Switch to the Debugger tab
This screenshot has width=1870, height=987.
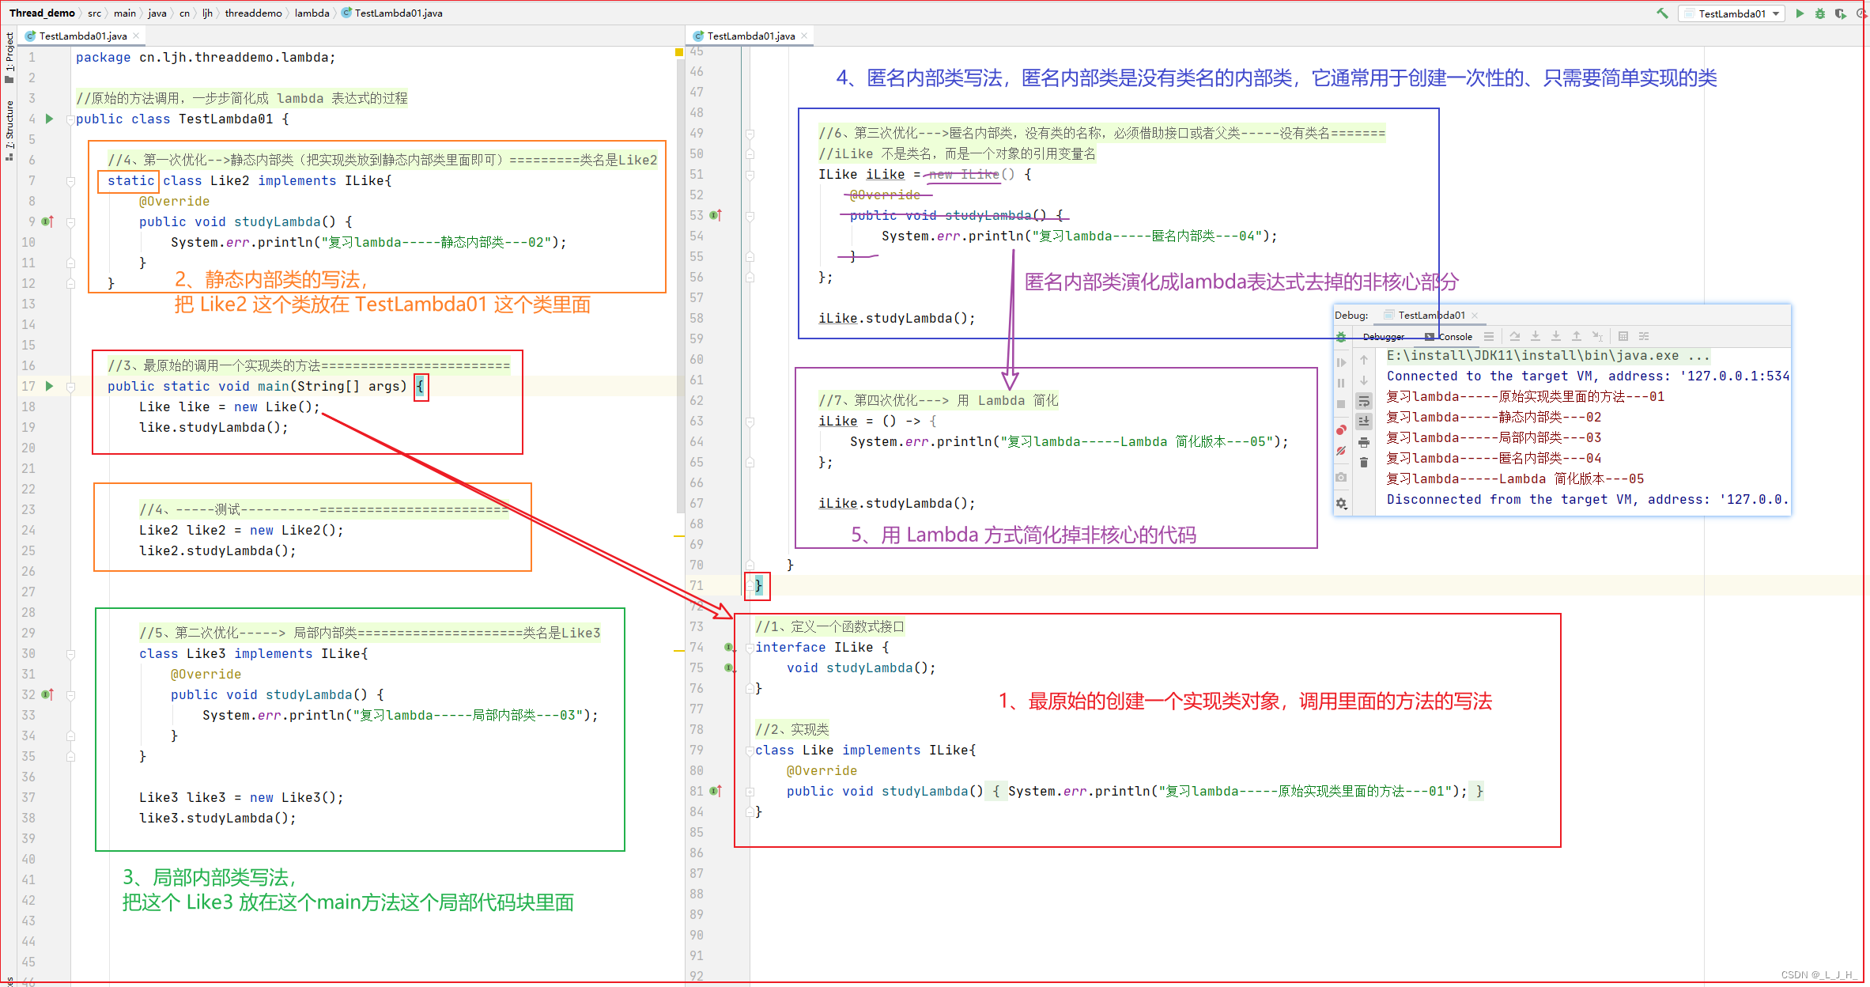coord(1383,337)
